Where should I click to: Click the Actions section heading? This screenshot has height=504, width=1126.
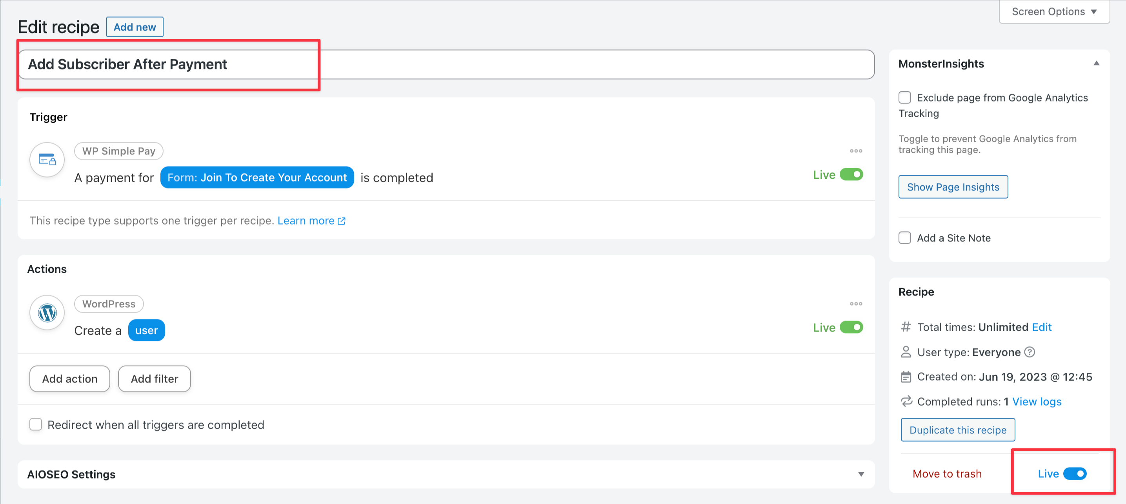[47, 269]
